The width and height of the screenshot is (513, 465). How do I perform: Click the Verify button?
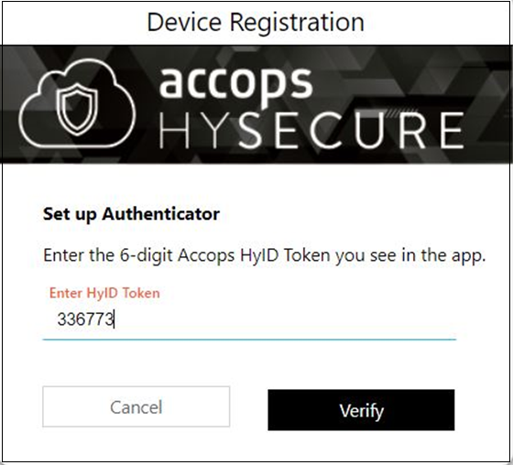pyautogui.click(x=361, y=410)
